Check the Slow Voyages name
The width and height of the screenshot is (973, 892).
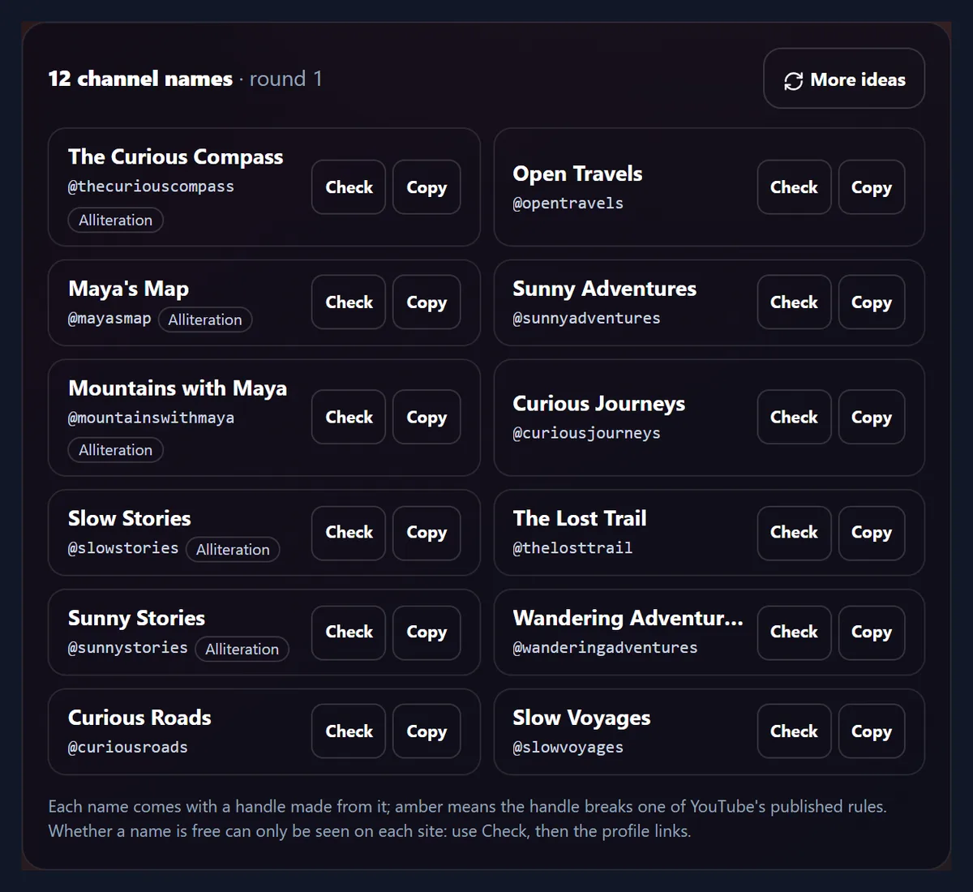coord(794,731)
